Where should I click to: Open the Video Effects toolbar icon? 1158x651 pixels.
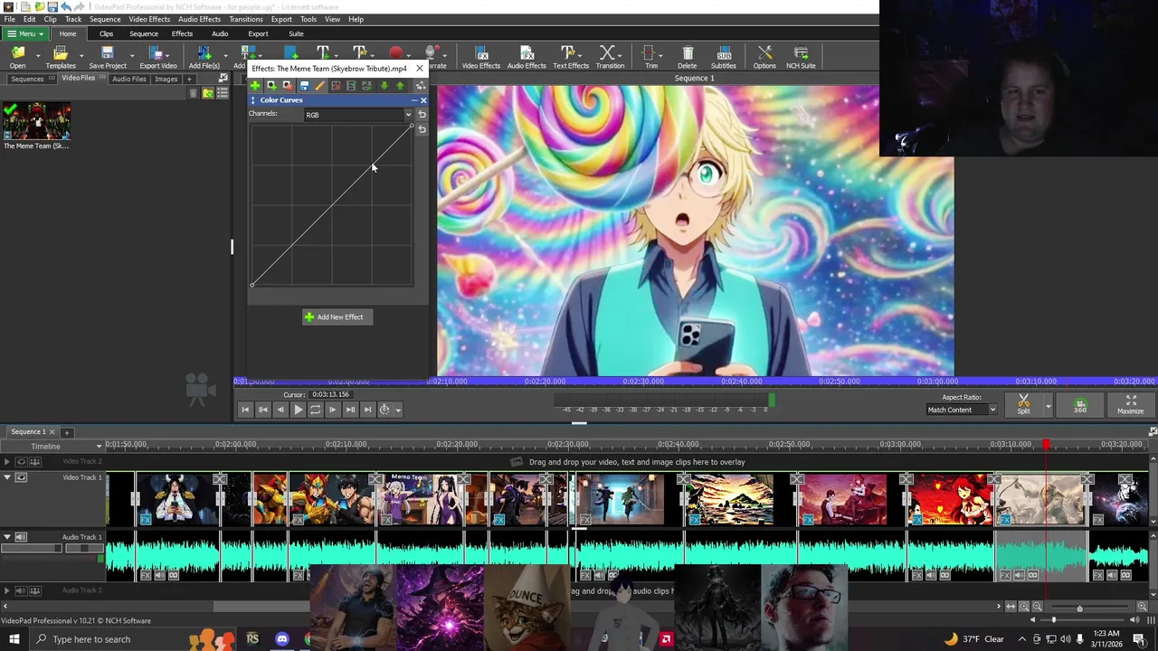pos(480,57)
